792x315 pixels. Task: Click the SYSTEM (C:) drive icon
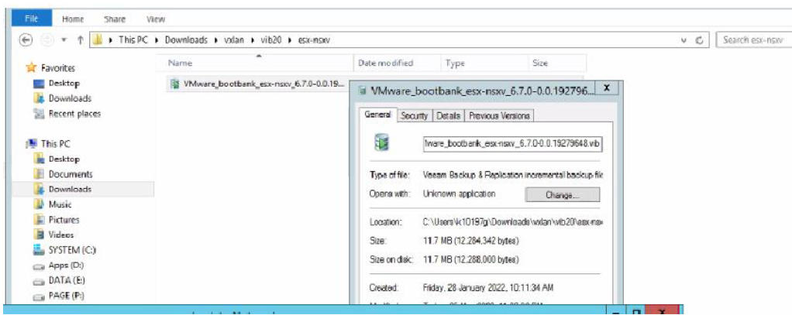pyautogui.click(x=39, y=250)
